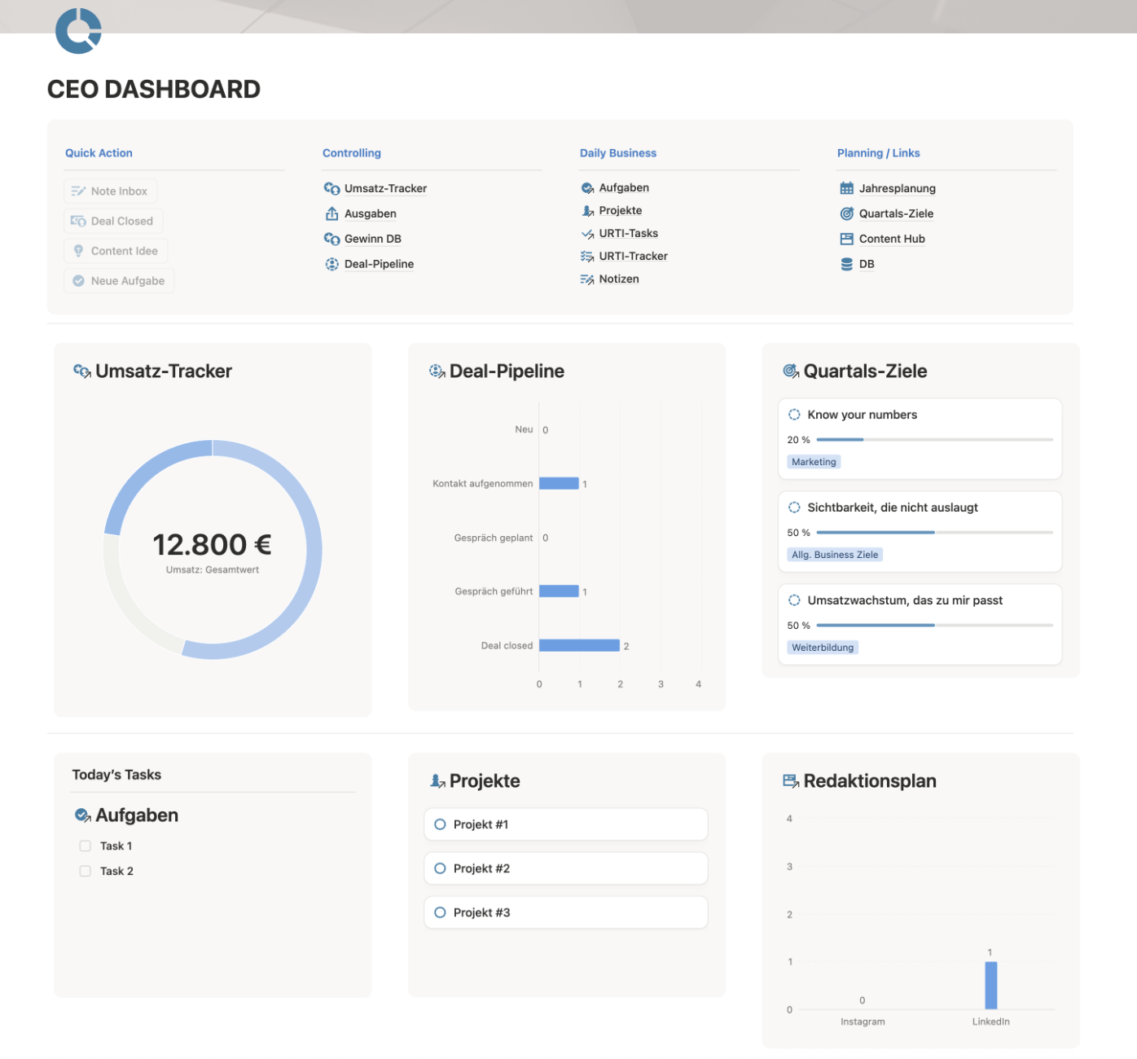The height and width of the screenshot is (1059, 1137).
Task: Click the URTI-Tracker list icon
Action: (587, 257)
